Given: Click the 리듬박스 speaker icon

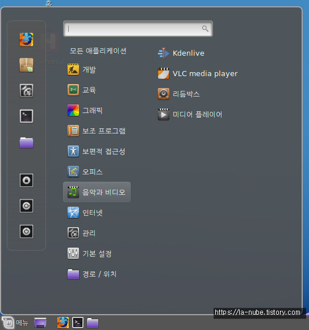Looking at the screenshot, I should [x=164, y=94].
